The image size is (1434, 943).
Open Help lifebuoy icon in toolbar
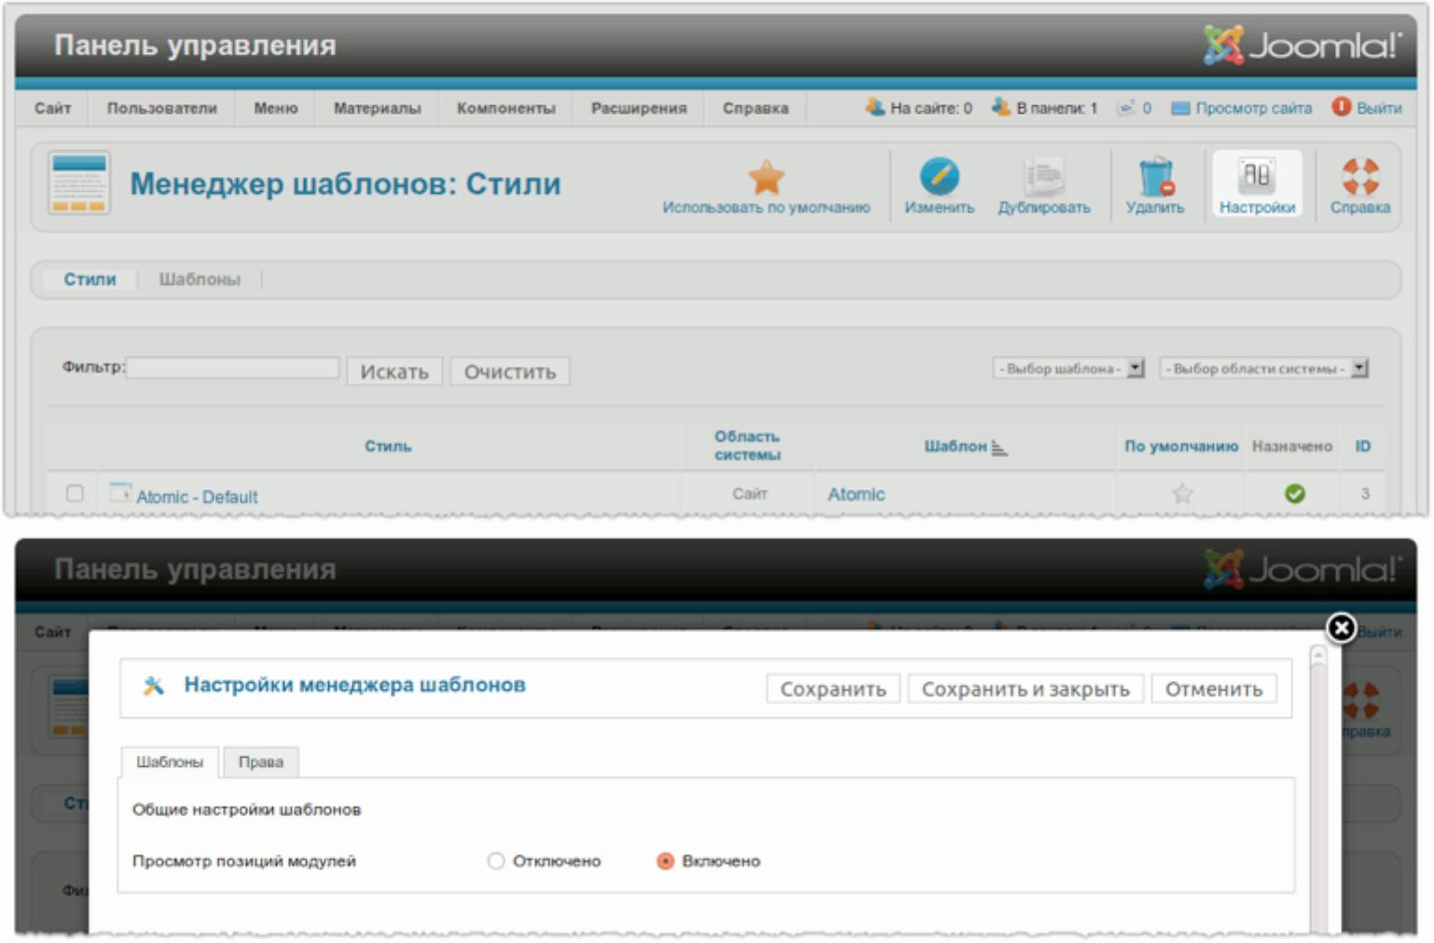pyautogui.click(x=1359, y=176)
